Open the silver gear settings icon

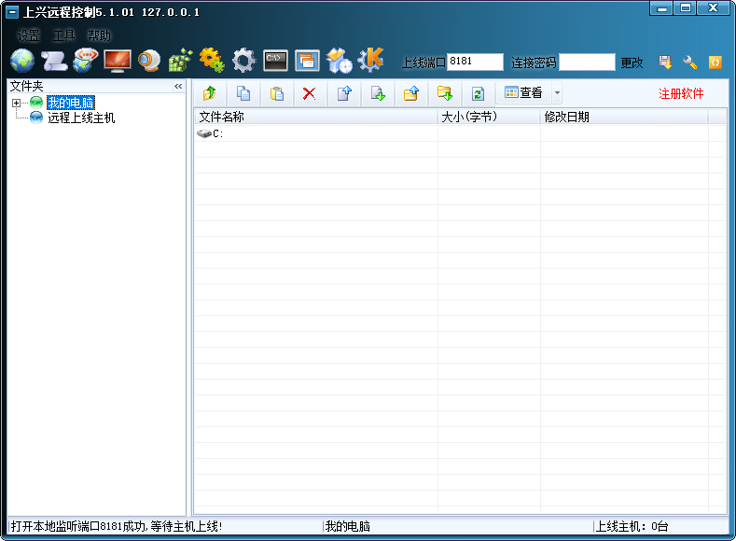243,61
